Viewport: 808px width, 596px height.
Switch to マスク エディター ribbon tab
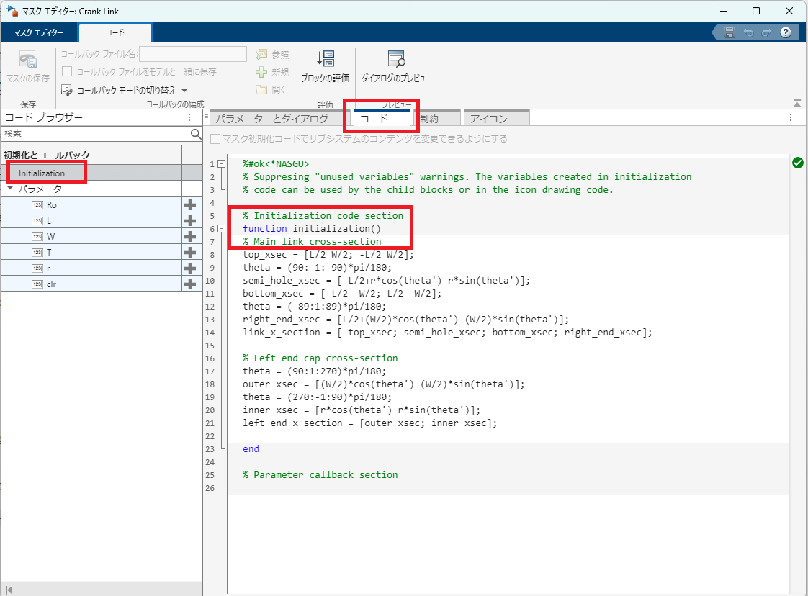[39, 32]
